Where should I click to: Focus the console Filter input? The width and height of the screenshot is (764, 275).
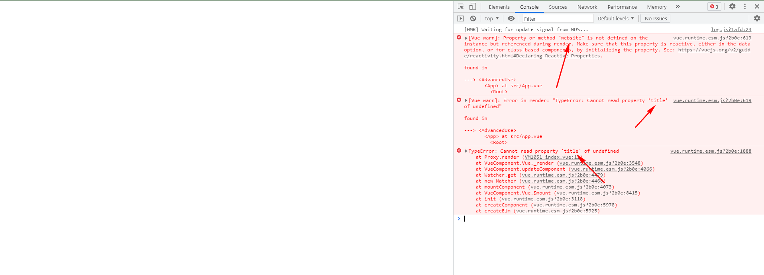pyautogui.click(x=558, y=19)
